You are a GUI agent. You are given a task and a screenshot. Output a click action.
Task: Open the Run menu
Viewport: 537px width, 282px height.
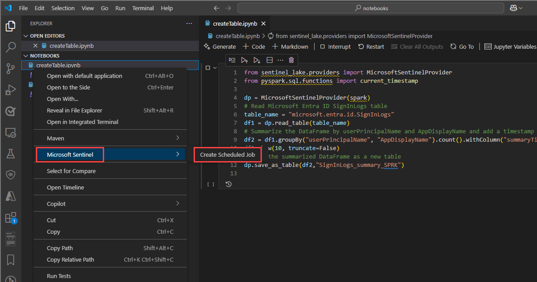(120, 8)
